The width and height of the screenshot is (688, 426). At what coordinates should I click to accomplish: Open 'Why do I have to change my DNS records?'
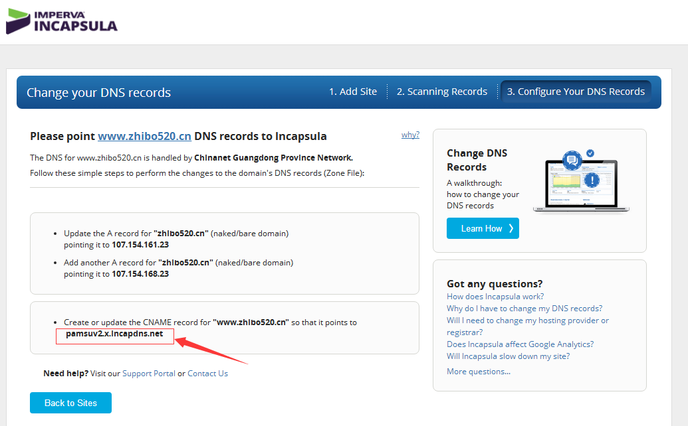tap(524, 309)
